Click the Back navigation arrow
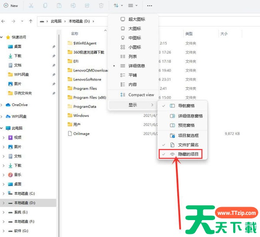 point(4,21)
